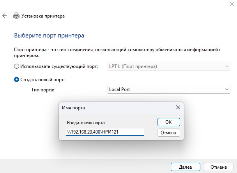
Task: Click the "Установка принтера" title text
Action: point(43,16)
